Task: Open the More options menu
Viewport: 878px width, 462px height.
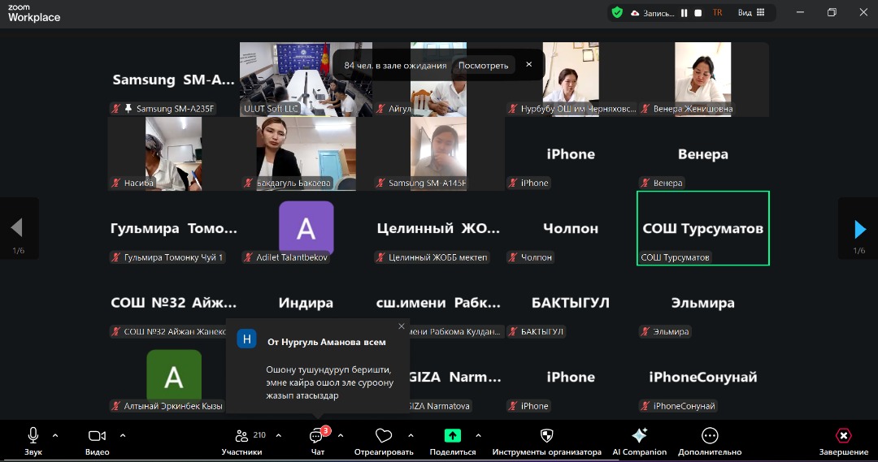Action: point(710,436)
